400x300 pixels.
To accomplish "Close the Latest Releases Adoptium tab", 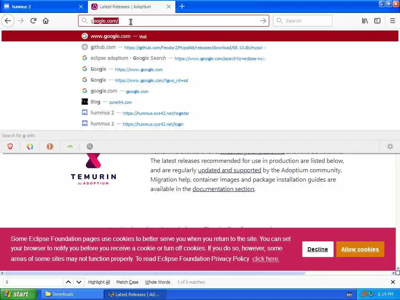I will tap(169, 7).
